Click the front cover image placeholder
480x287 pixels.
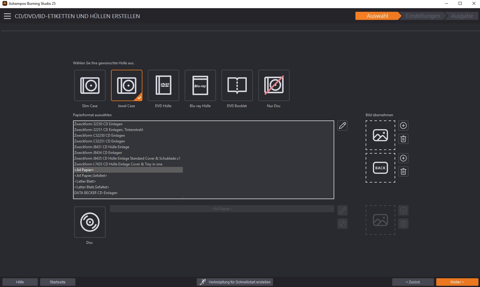380,135
